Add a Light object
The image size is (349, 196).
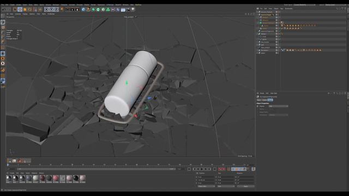tap(133, 10)
